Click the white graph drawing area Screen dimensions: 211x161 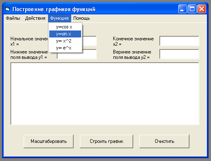coord(105,93)
